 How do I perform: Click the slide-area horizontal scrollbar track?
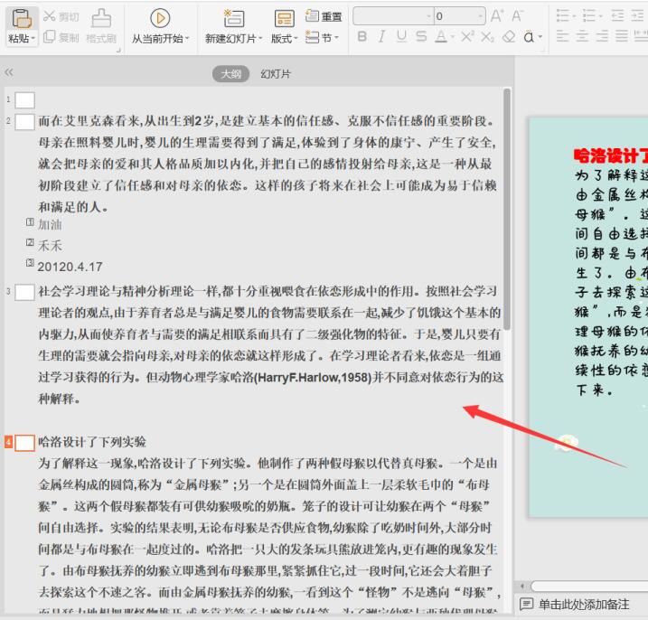[x=590, y=586]
